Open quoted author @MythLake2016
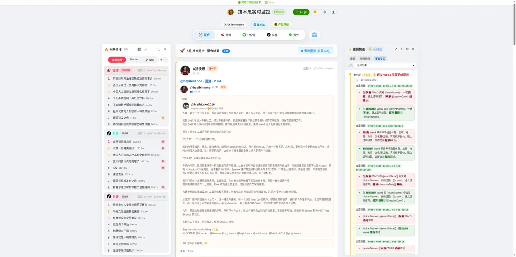The width and height of the screenshot is (516, 257). pos(203,104)
